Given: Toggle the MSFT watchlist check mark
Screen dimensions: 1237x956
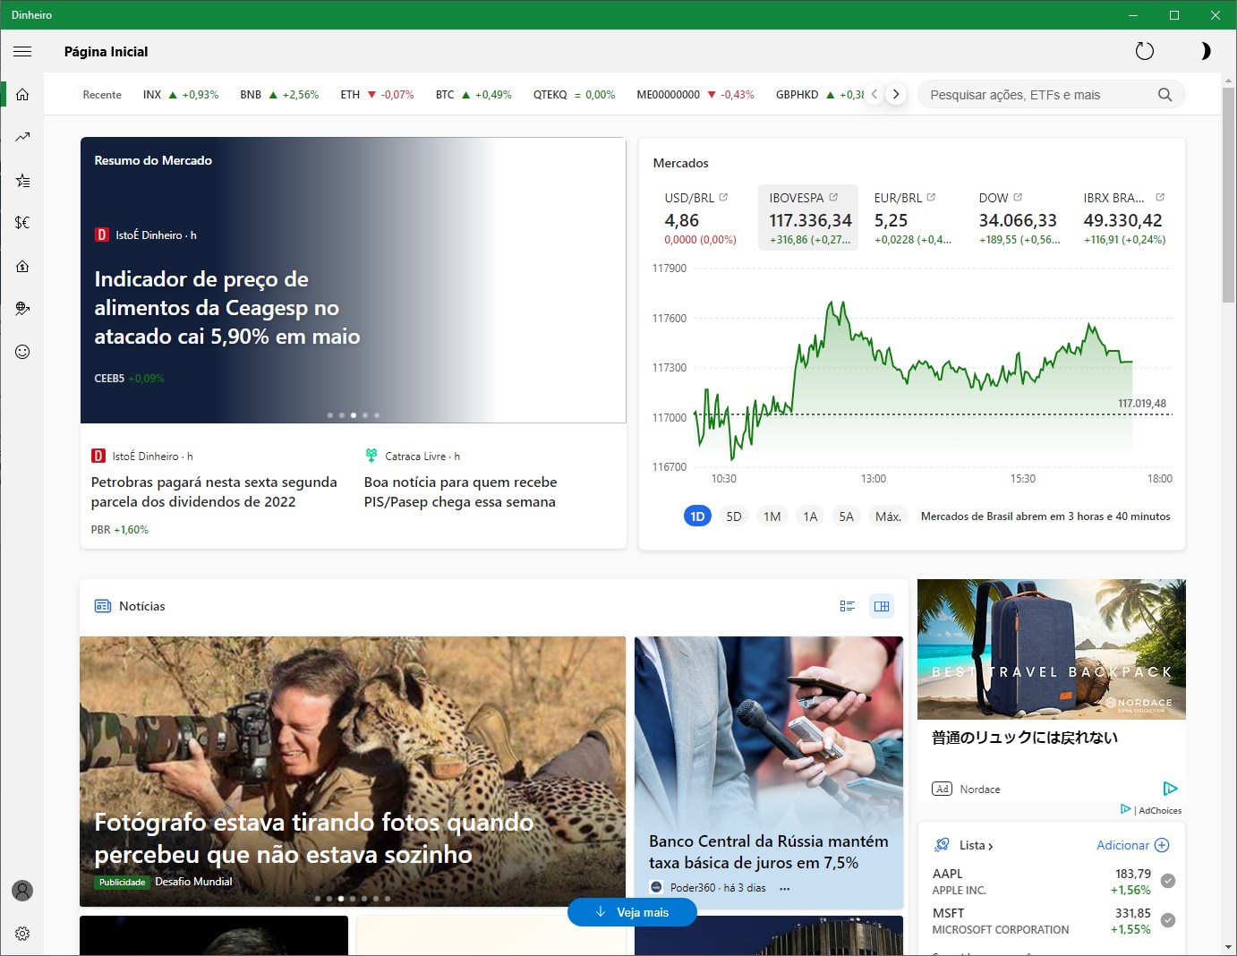Looking at the screenshot, I should [1168, 920].
